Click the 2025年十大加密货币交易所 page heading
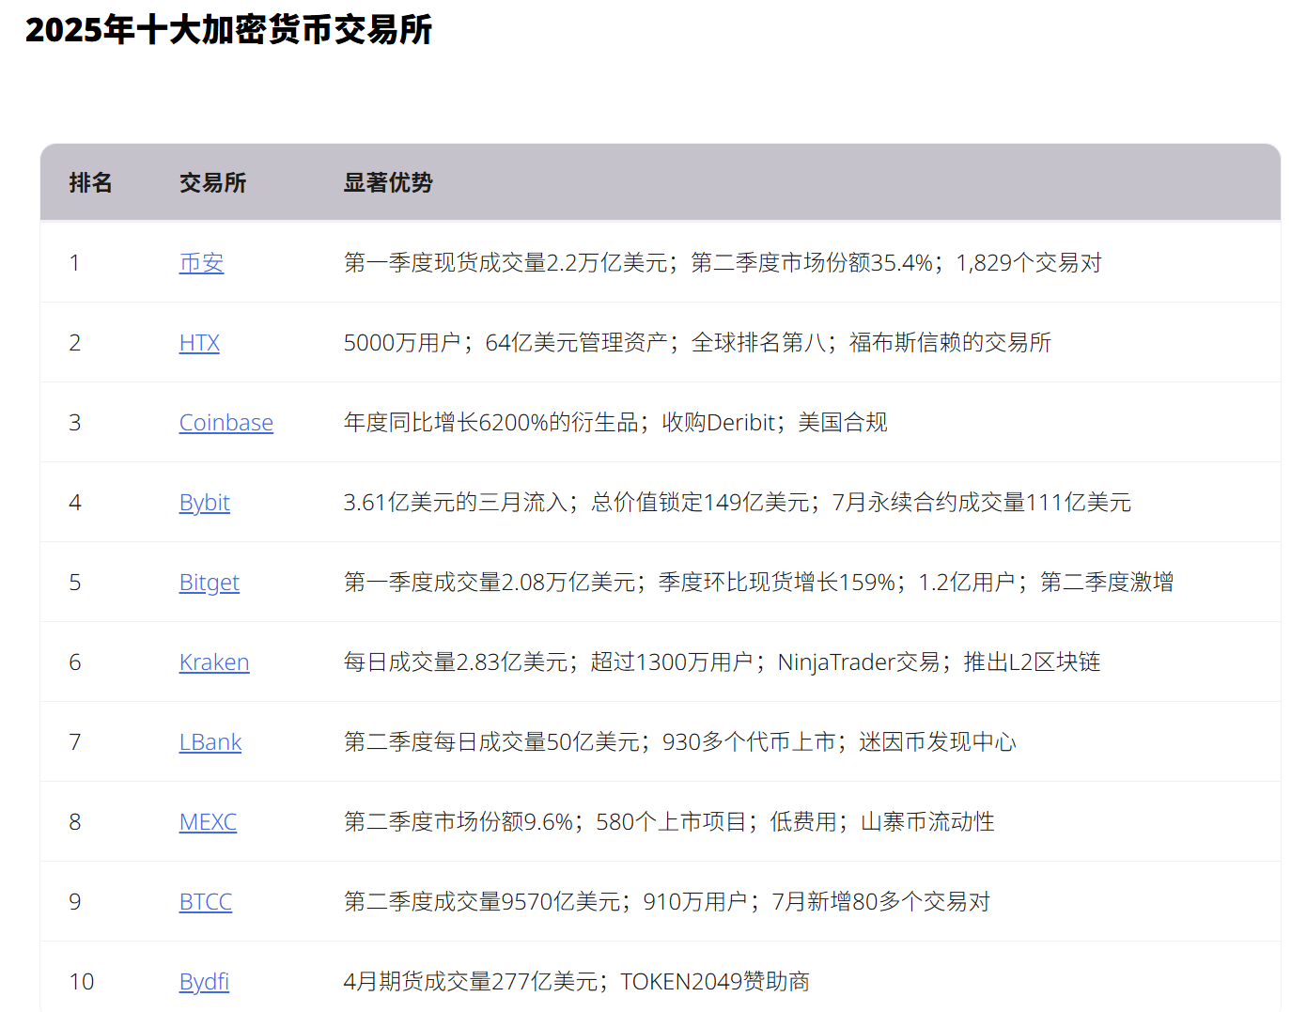This screenshot has height=1012, width=1291. point(228,30)
